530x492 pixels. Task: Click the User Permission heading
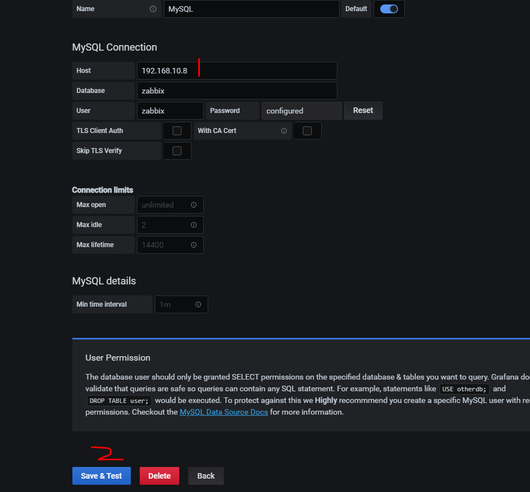pos(118,358)
